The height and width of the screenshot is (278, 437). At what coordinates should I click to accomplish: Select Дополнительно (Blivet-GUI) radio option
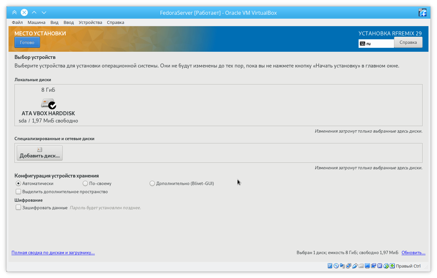click(152, 183)
